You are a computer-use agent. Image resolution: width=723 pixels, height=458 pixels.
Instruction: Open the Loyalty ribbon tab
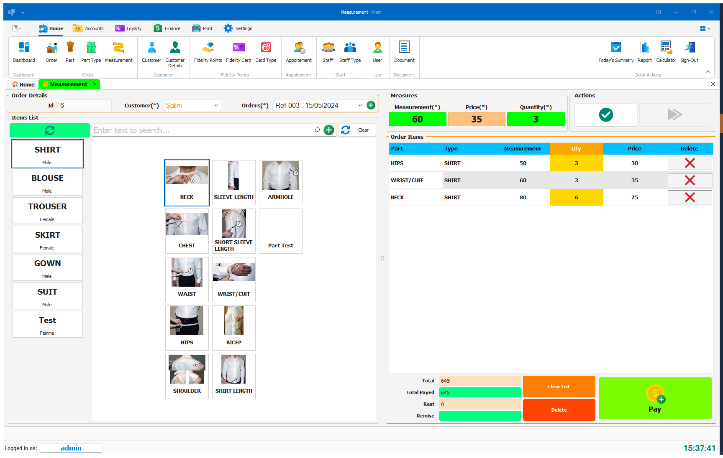click(x=129, y=28)
